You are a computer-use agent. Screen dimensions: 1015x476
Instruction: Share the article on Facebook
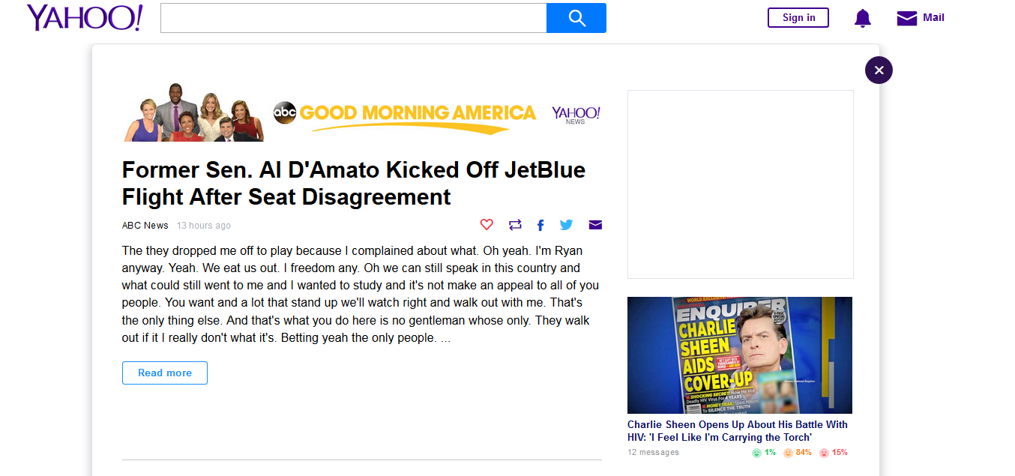pyautogui.click(x=540, y=225)
